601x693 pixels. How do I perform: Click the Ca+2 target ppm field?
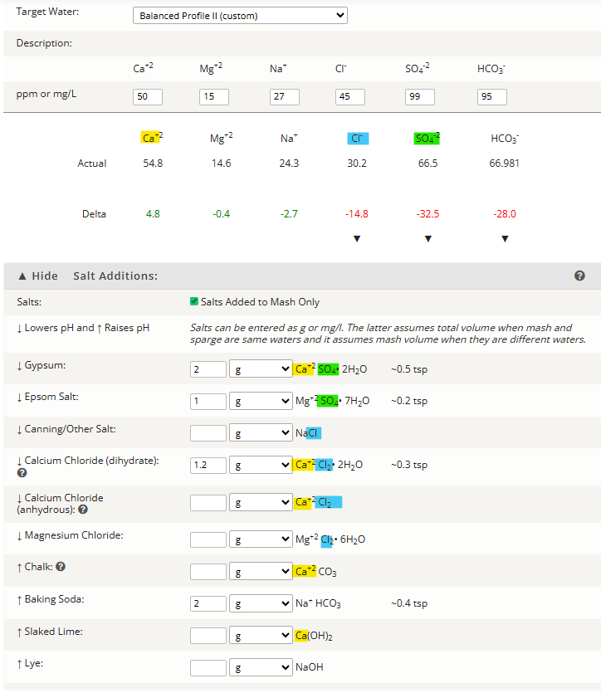[x=148, y=96]
